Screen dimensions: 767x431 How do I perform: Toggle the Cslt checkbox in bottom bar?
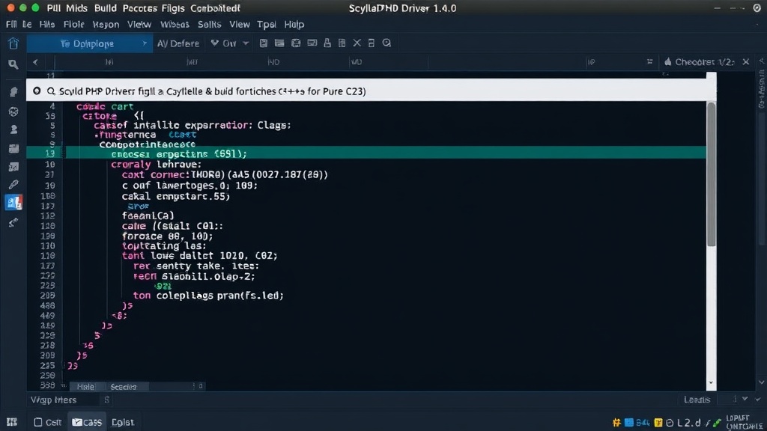coord(38,422)
